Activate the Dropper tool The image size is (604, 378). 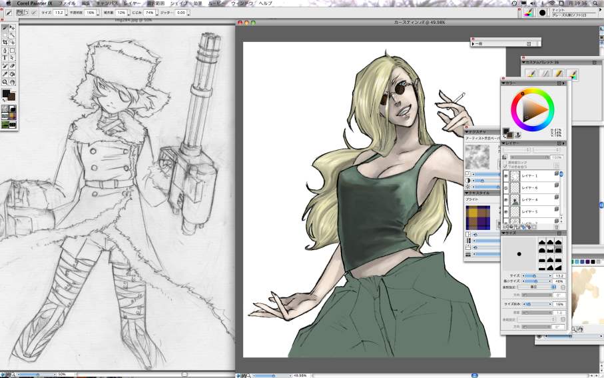5,73
